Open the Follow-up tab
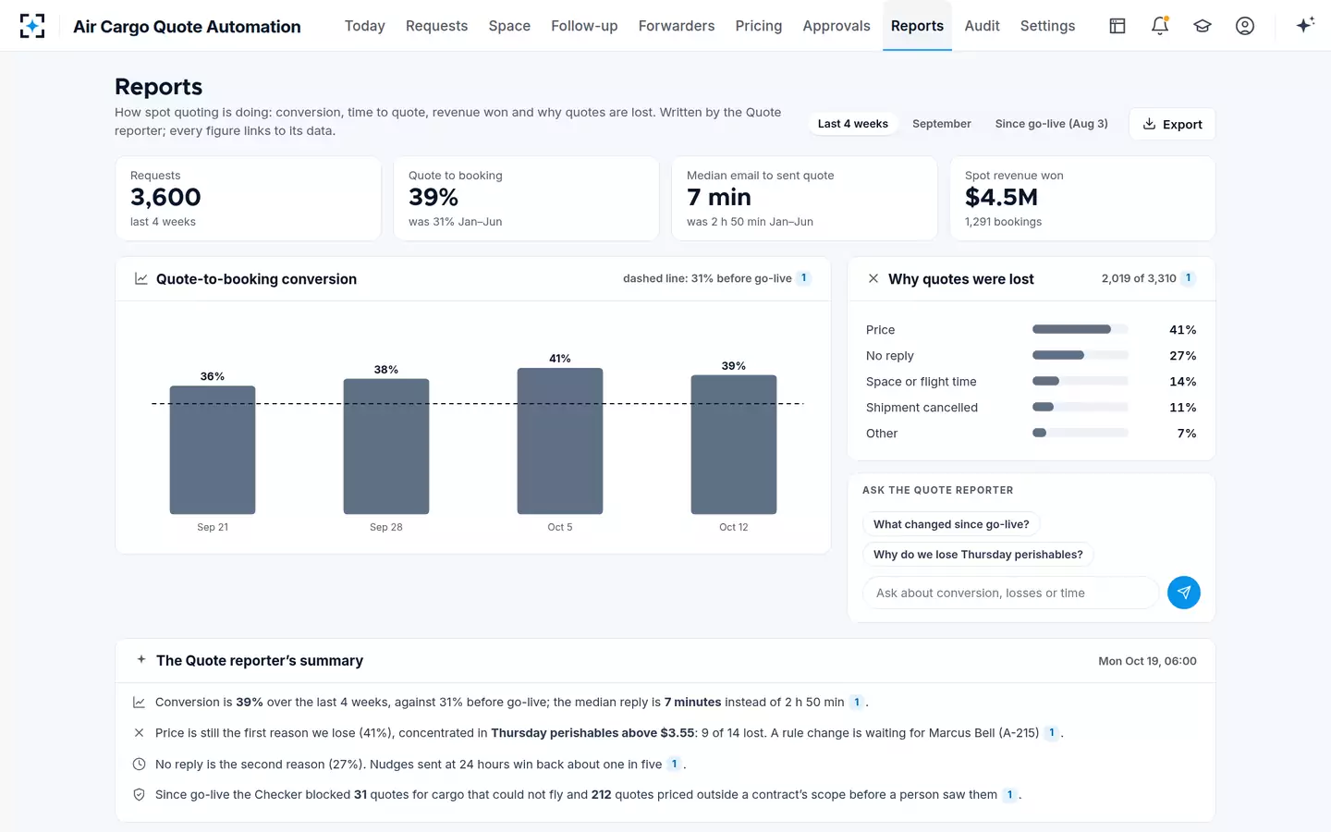Screen dimensions: 1331x832 (584, 26)
